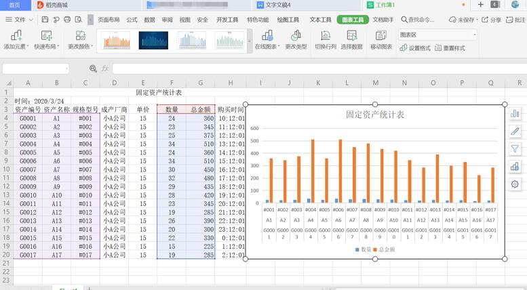Click the 总金额 legend entry in chart
Screen dimensions: 527x290
[385, 249]
